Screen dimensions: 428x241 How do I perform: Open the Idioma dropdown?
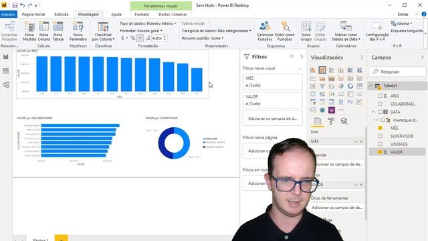[x=401, y=23]
